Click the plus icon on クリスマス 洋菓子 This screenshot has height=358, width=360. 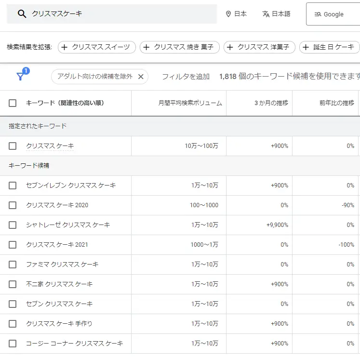230,47
